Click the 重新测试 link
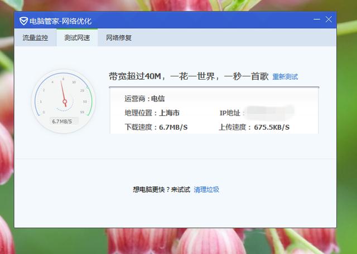The height and width of the screenshot is (254, 357). pyautogui.click(x=285, y=77)
